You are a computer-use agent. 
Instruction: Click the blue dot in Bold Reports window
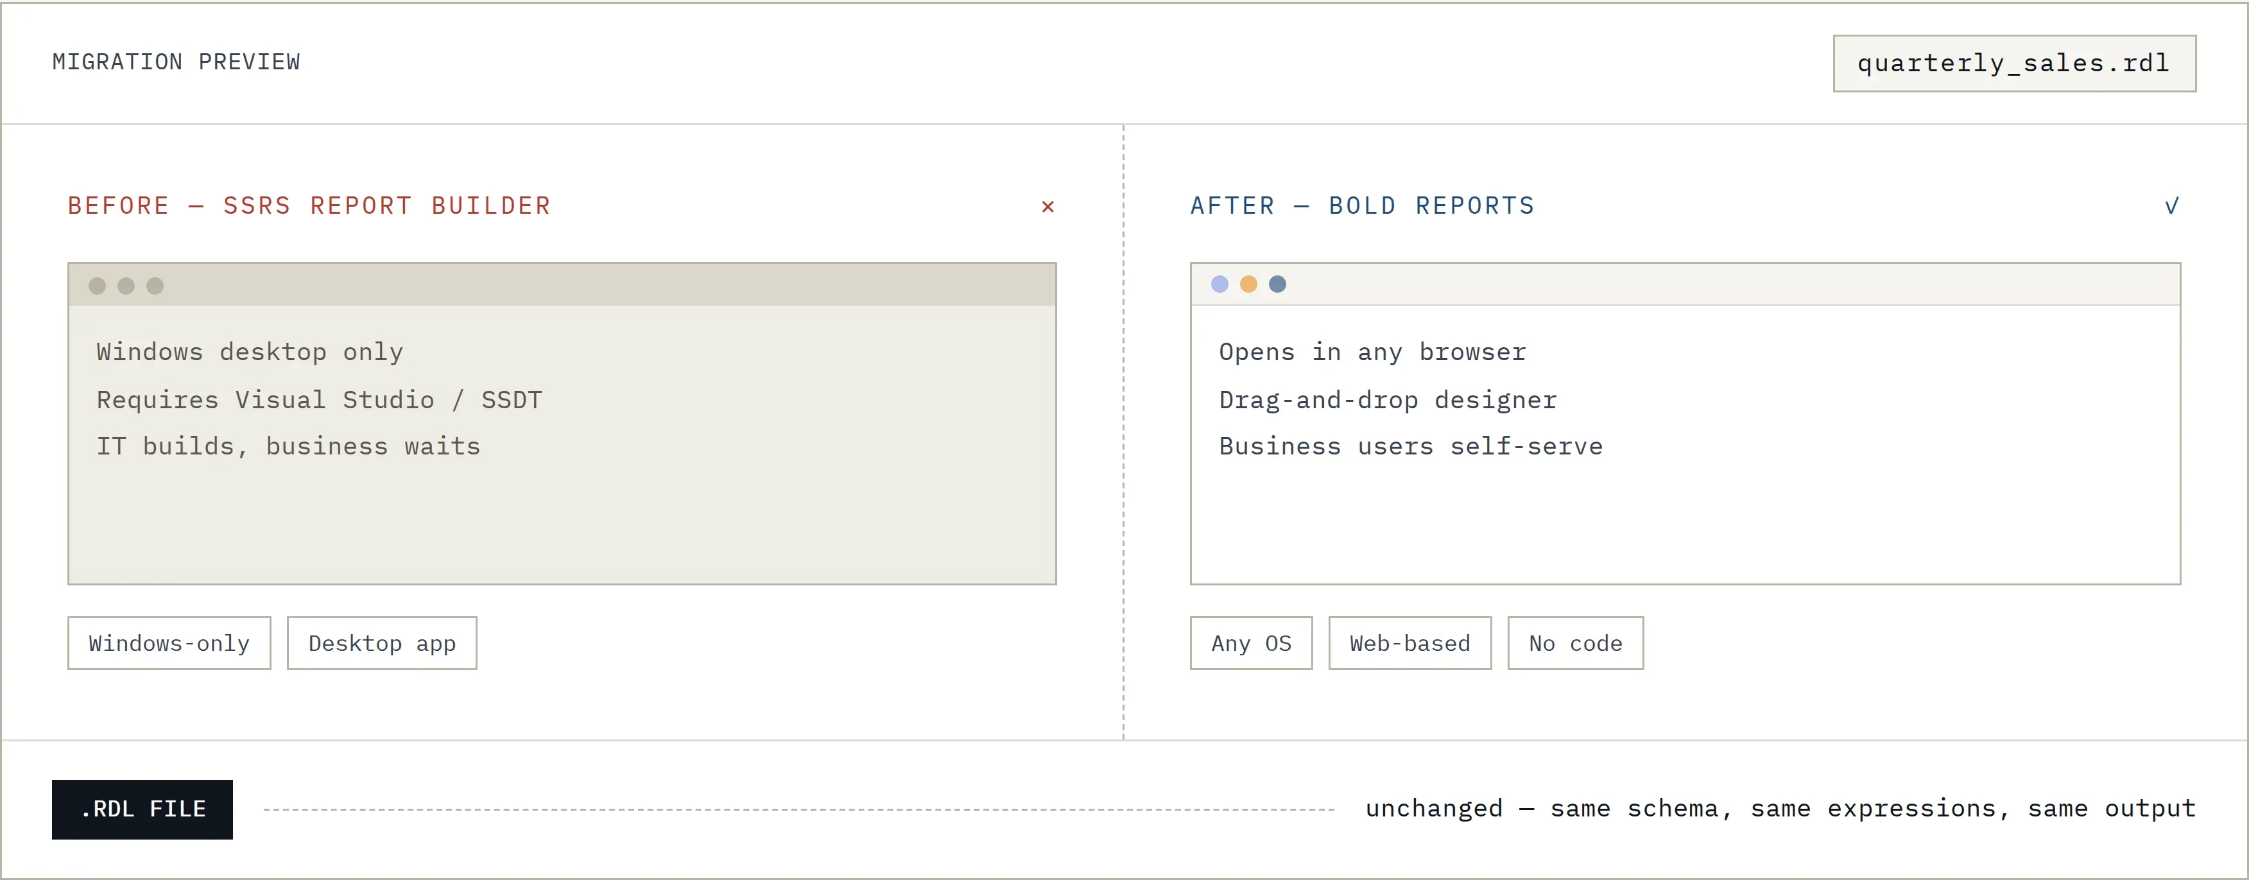point(1277,284)
